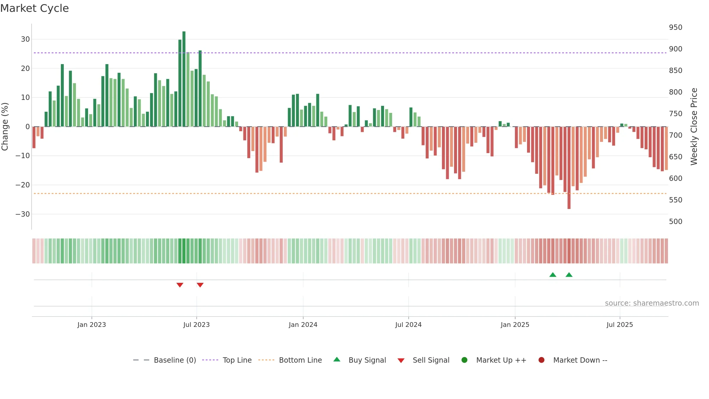The height and width of the screenshot is (399, 709).
Task: Click the Jan 2025 x-axis label
Action: coord(515,325)
